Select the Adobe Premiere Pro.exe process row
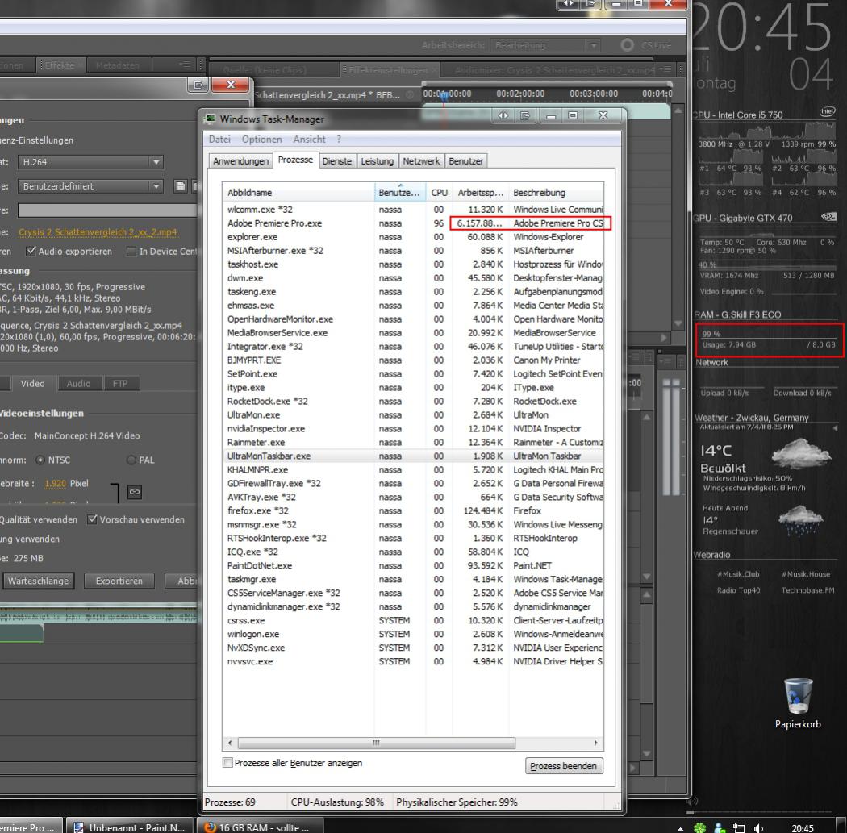Screen dimensions: 847x833 (x=413, y=223)
